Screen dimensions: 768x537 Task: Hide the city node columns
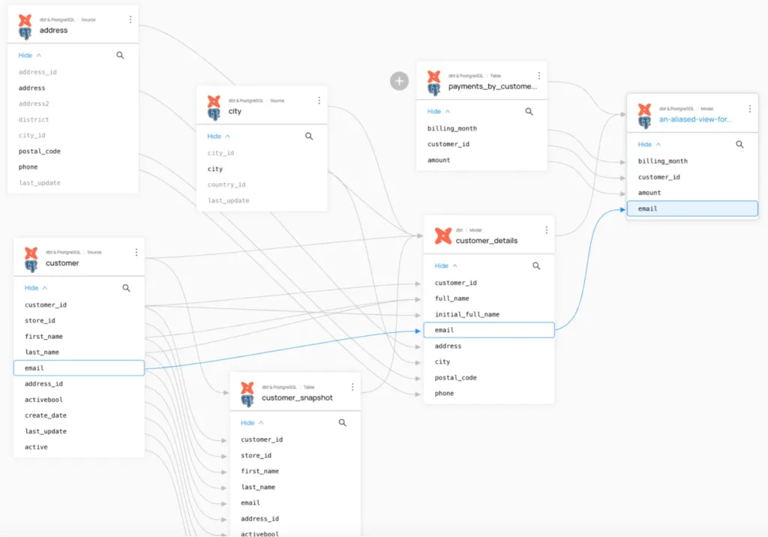pos(219,136)
